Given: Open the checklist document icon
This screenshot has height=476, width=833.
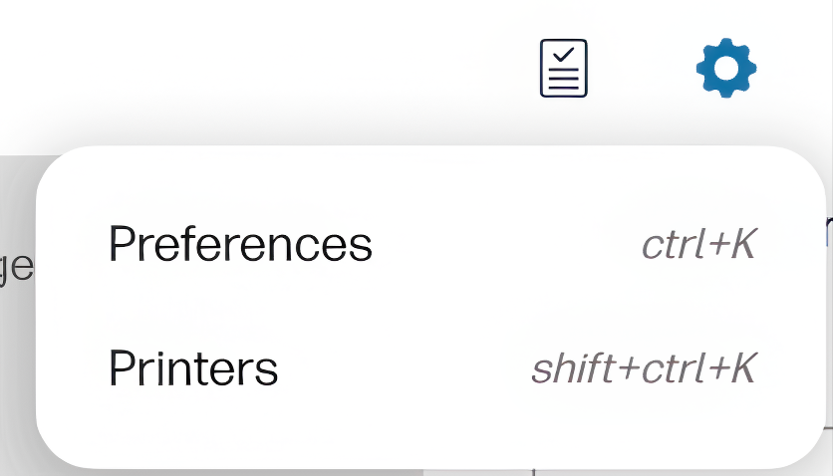Looking at the screenshot, I should pos(563,68).
